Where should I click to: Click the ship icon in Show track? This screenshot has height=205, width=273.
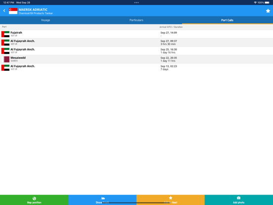click(103, 198)
